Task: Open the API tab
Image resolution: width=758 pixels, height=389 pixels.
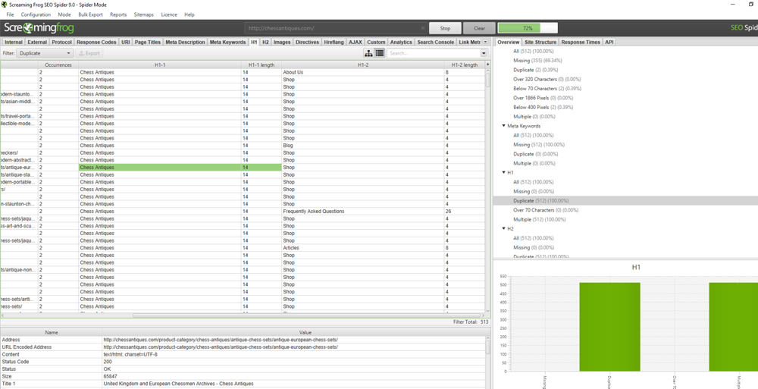Action: (609, 42)
